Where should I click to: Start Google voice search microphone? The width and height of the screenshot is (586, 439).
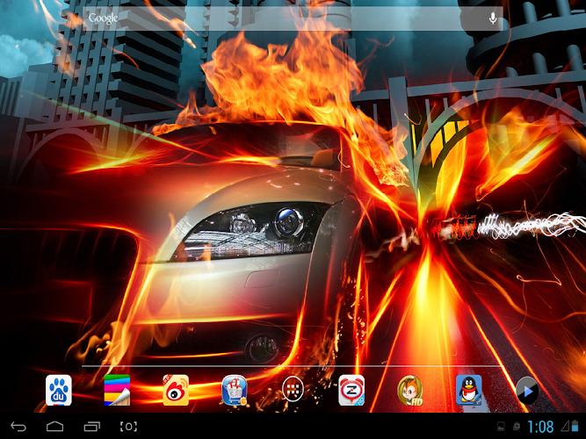pyautogui.click(x=493, y=18)
